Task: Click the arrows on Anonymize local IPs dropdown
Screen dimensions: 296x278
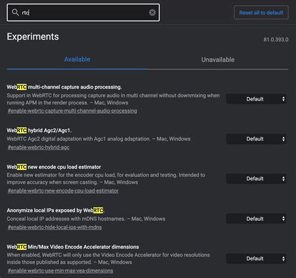Action: click(284, 219)
